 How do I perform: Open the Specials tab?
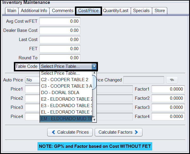pyautogui.click(x=141, y=11)
